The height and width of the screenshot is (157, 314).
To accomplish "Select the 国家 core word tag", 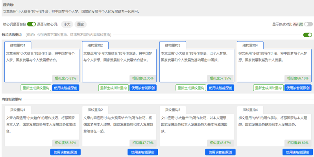I will coord(81,24).
